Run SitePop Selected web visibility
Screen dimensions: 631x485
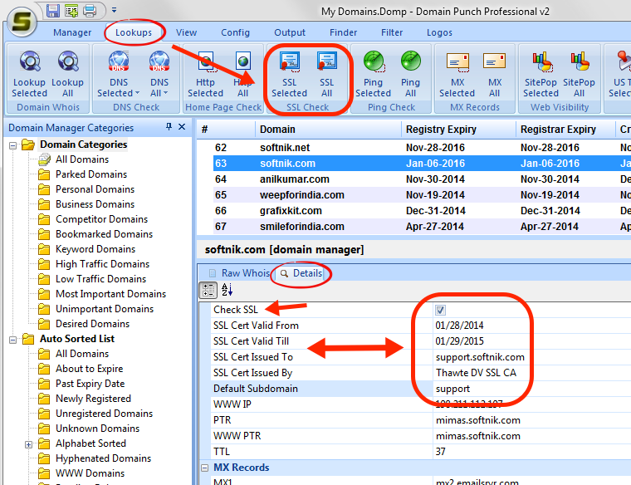[x=541, y=74]
